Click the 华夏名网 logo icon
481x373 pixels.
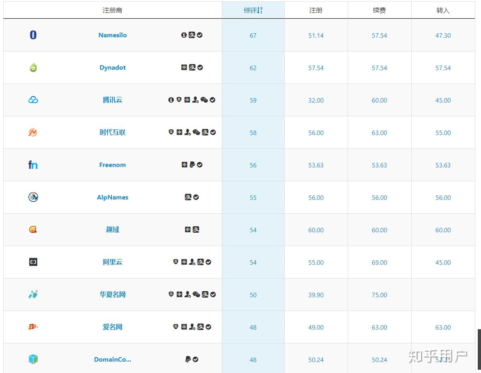(33, 294)
